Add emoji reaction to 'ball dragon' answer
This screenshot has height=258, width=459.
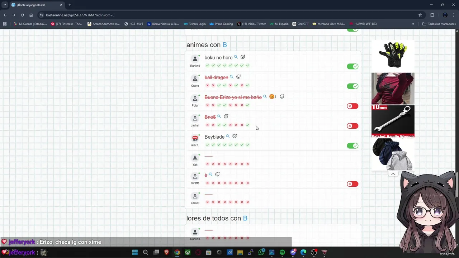click(x=238, y=77)
